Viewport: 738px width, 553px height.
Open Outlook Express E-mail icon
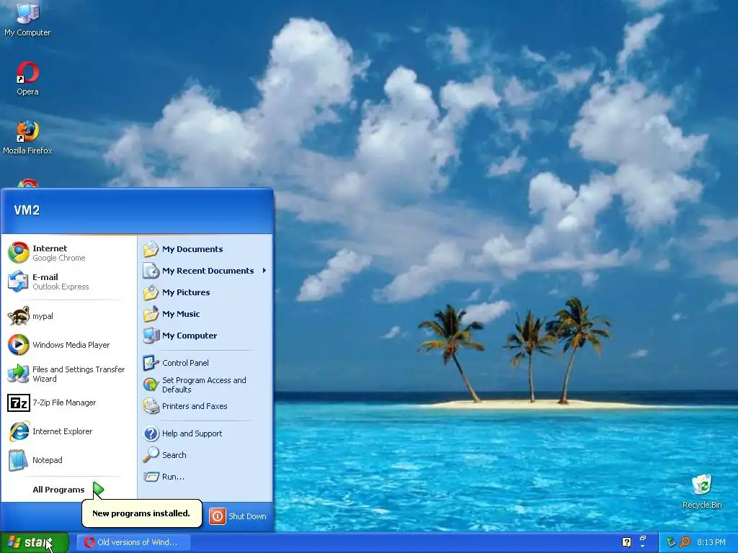(18, 282)
